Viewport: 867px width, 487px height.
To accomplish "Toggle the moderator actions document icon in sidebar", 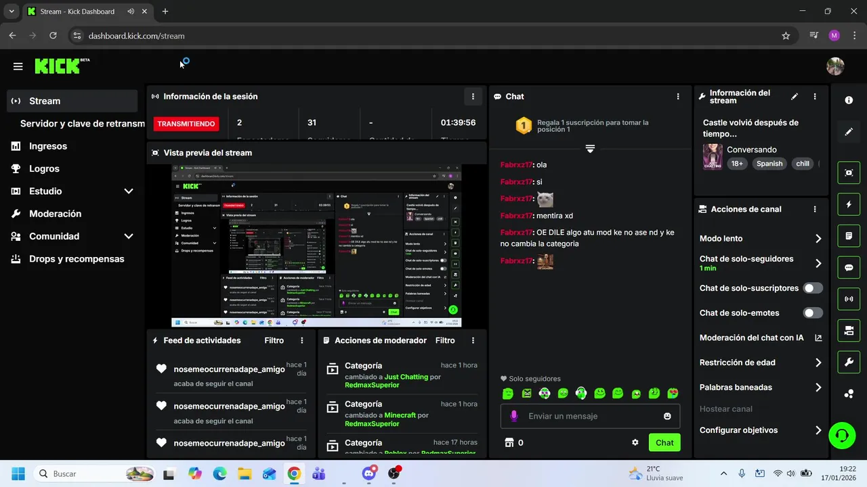I will (x=849, y=236).
